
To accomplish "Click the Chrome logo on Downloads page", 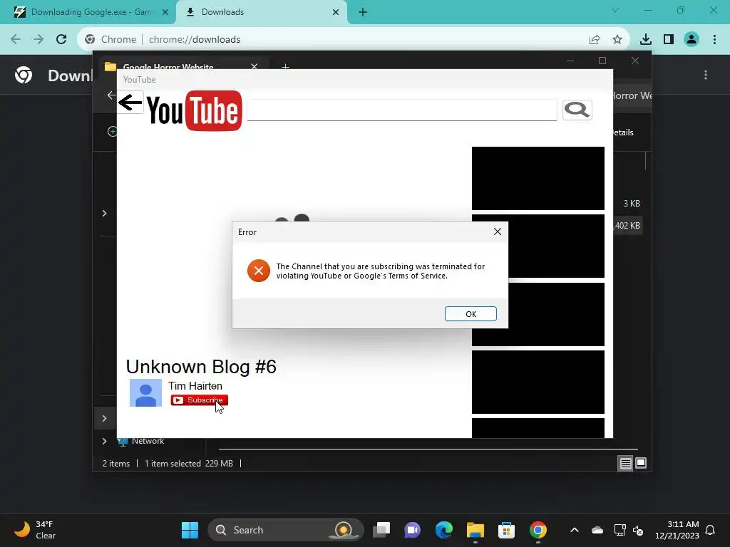I will 24,75.
